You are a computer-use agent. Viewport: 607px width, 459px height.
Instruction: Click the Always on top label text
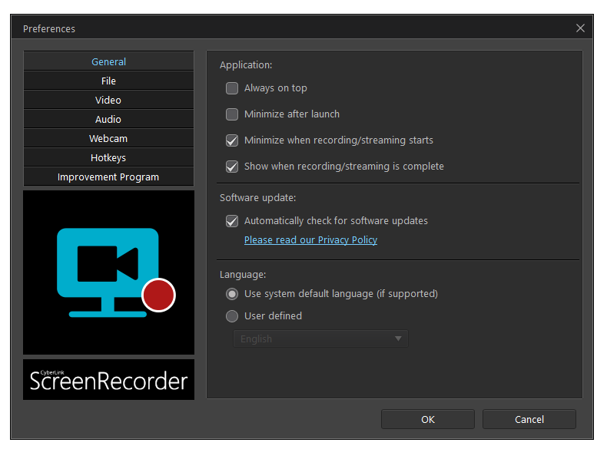click(x=276, y=88)
